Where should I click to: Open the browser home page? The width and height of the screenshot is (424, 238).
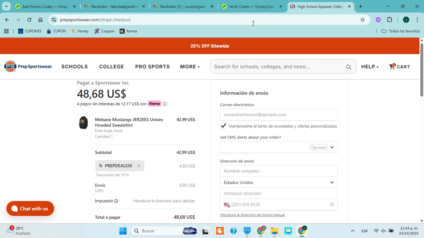[x=40, y=20]
